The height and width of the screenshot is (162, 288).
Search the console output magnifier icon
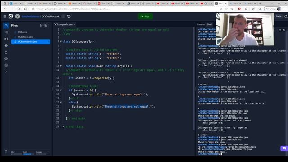click(x=280, y=31)
